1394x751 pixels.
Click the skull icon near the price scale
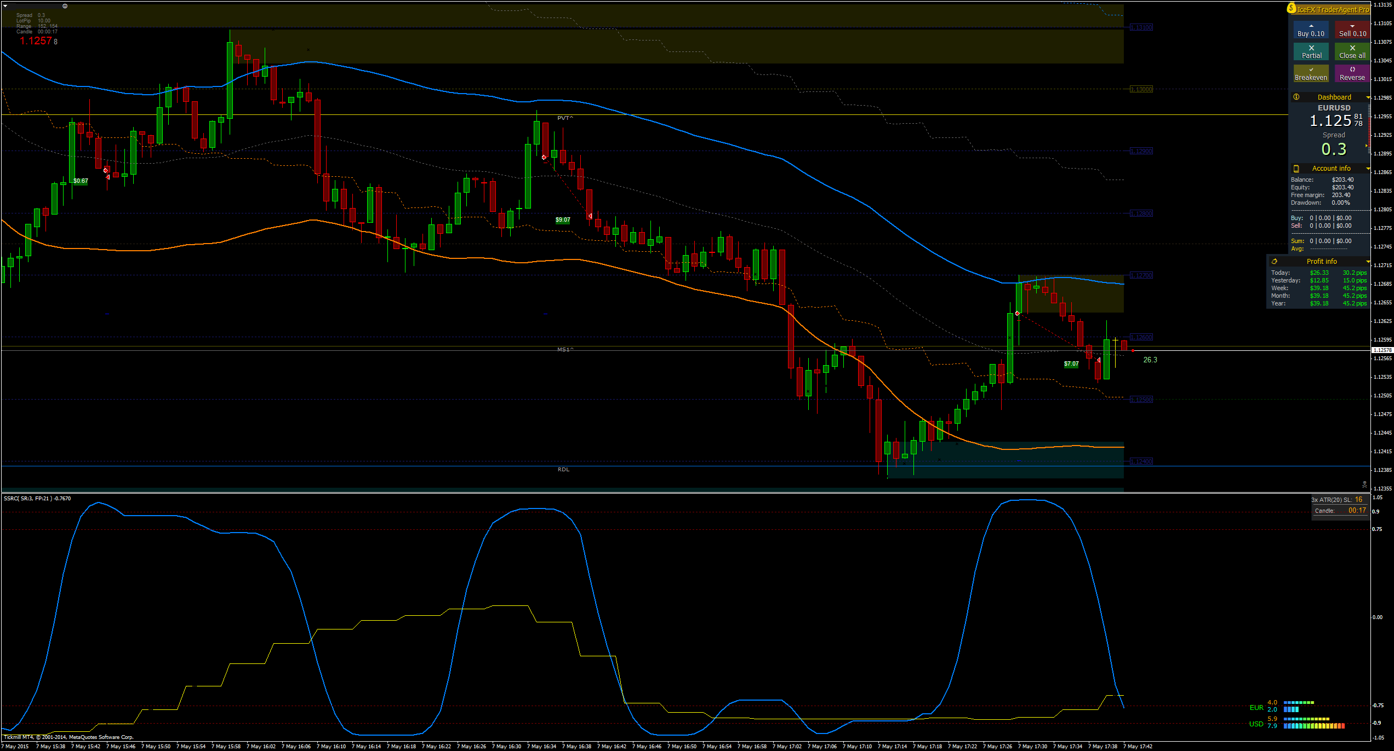(x=1364, y=484)
